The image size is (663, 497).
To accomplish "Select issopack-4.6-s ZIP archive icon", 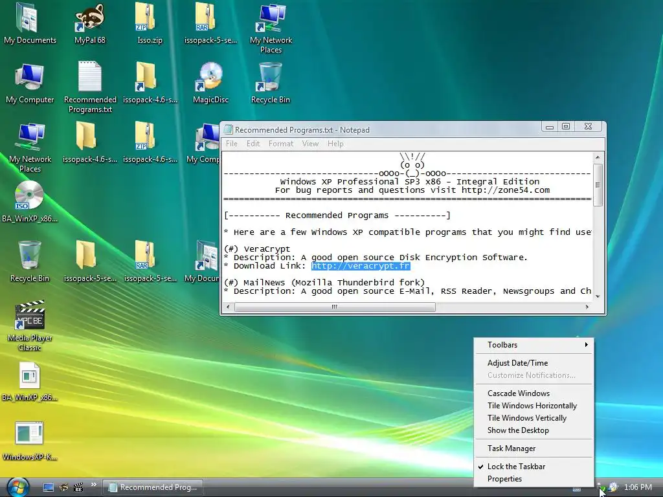I will click(x=150, y=143).
